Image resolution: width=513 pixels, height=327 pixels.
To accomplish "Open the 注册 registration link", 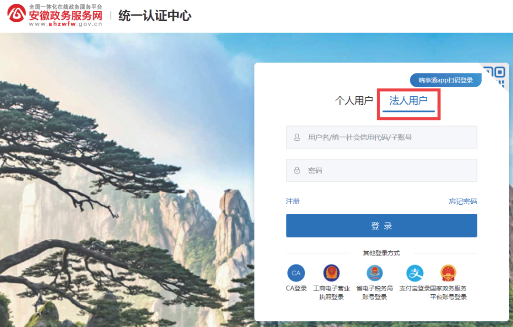I will [x=293, y=201].
